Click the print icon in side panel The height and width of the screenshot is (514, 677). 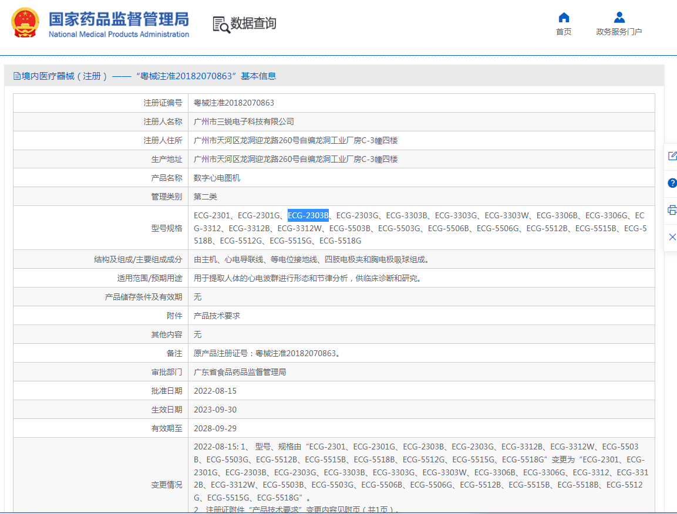coord(672,210)
